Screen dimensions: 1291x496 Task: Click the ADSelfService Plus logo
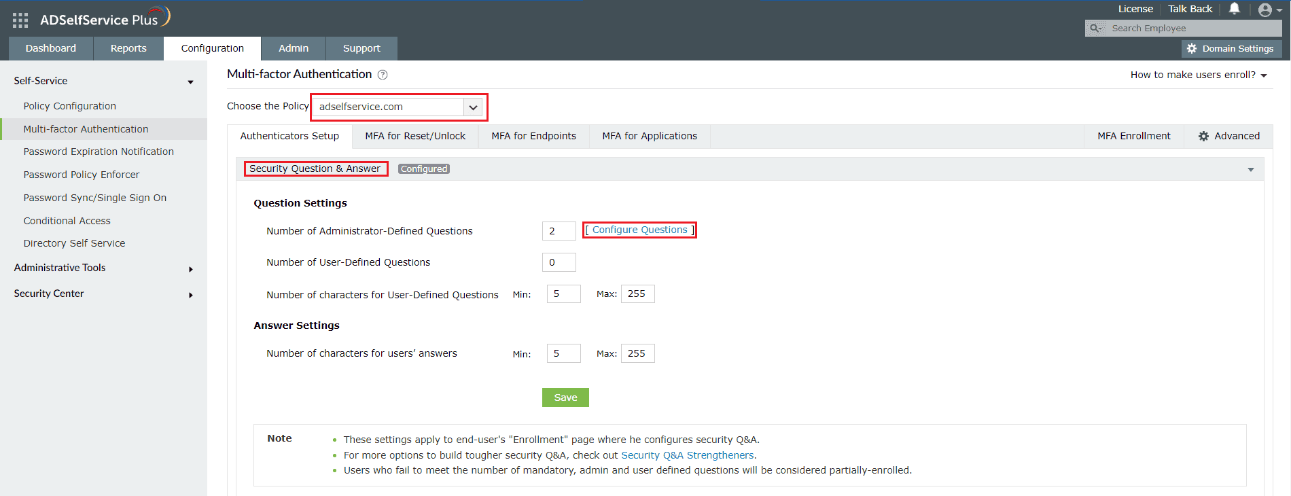(x=105, y=18)
